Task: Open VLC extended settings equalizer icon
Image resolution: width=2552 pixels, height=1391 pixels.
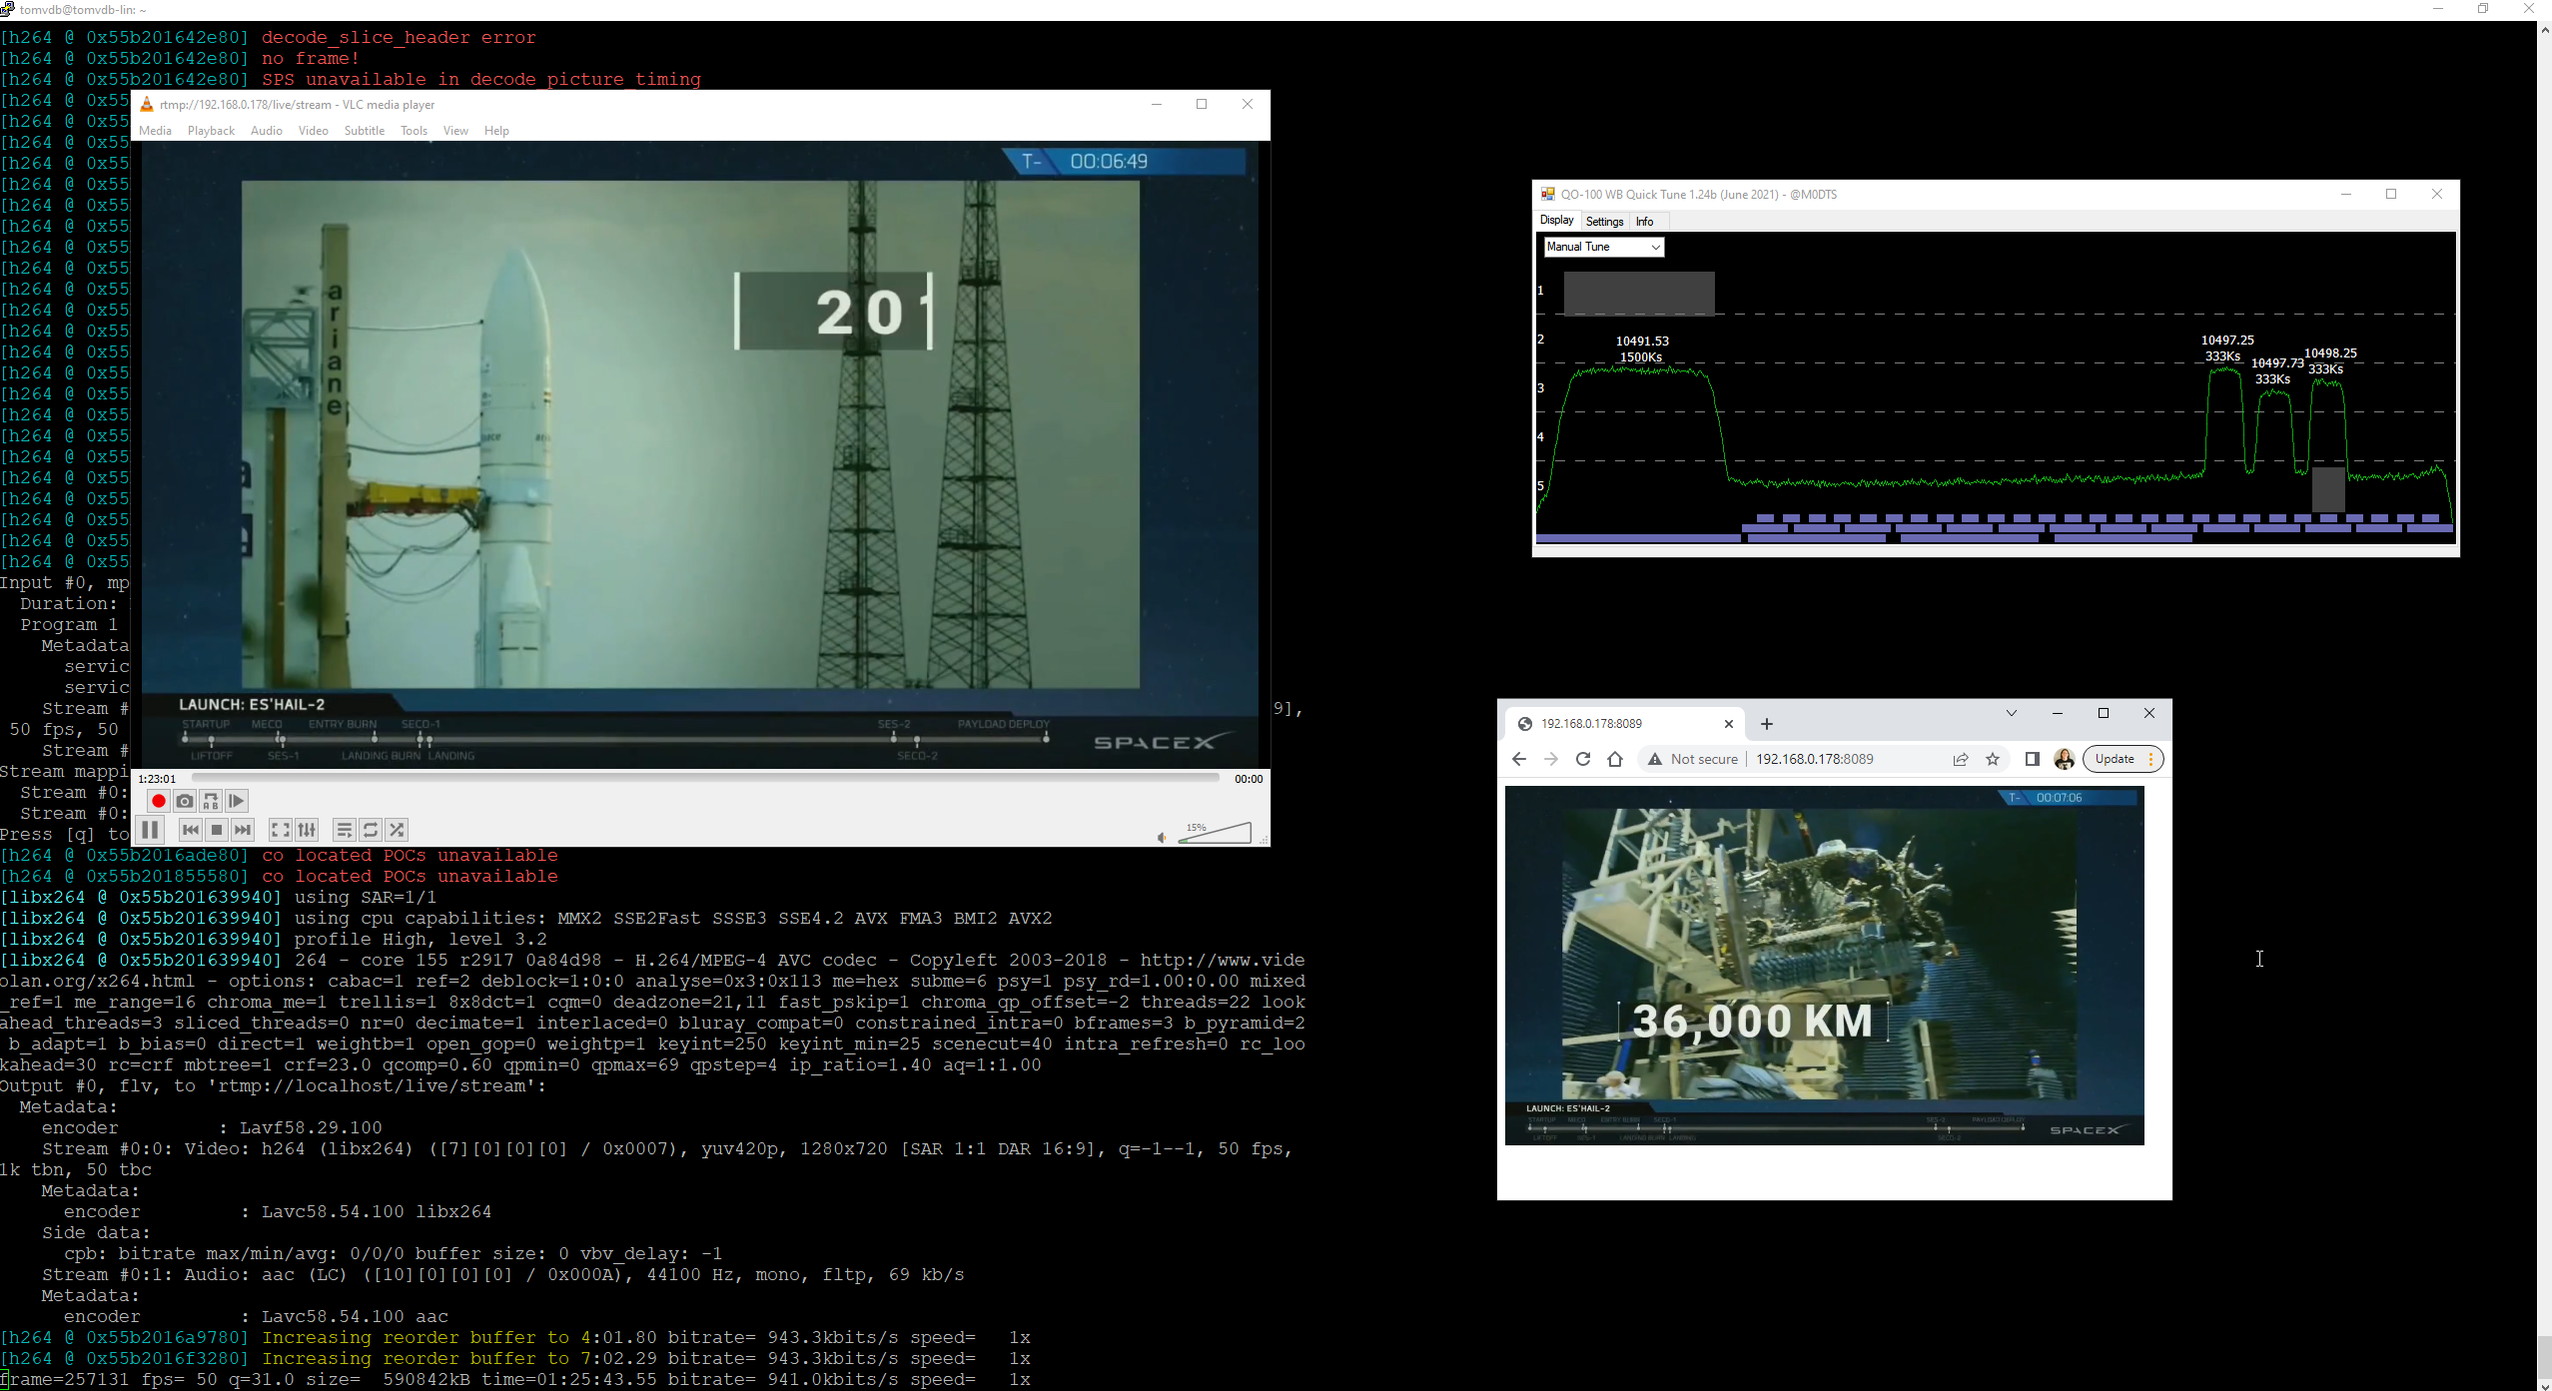Action: pos(307,830)
